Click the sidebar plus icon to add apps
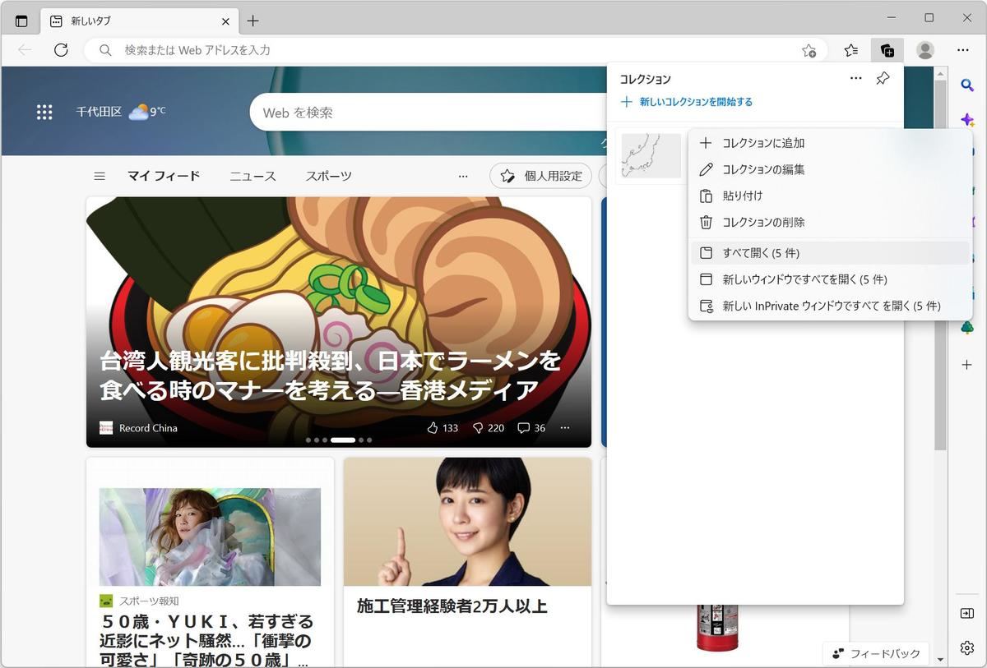 pos(967,364)
